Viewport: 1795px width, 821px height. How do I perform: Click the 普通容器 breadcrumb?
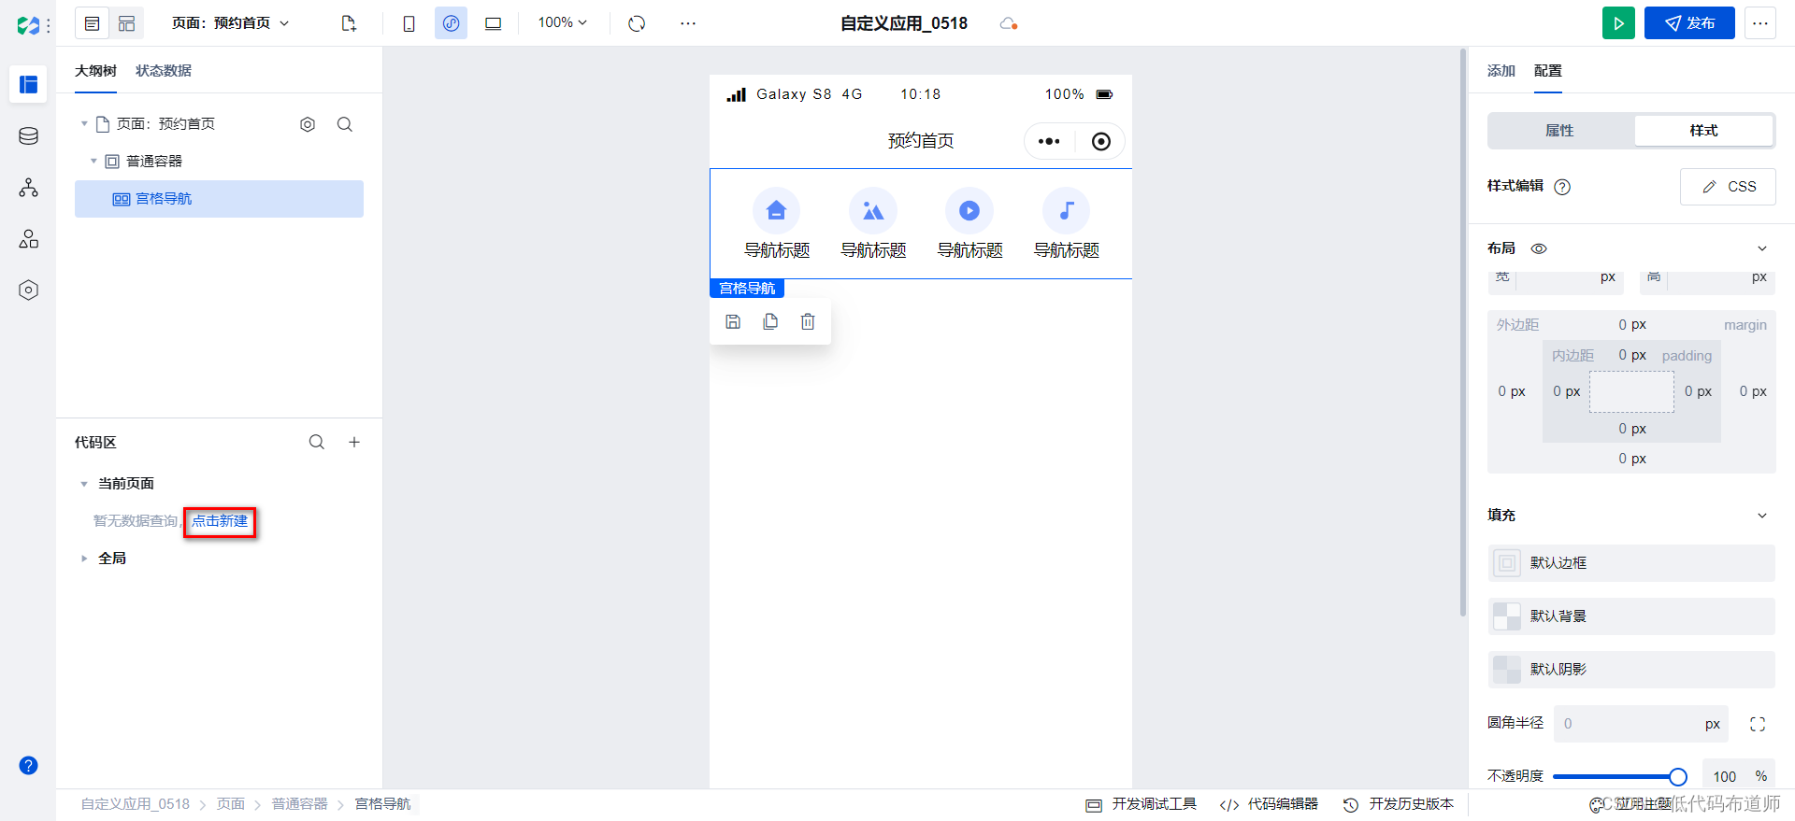(x=300, y=804)
